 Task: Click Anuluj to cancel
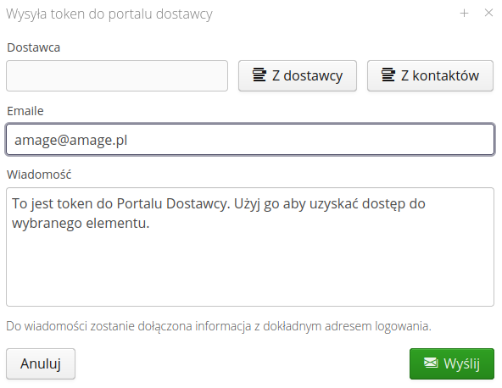pyautogui.click(x=41, y=363)
